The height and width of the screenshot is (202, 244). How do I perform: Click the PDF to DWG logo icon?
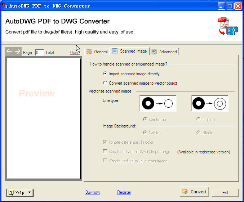coord(228,26)
